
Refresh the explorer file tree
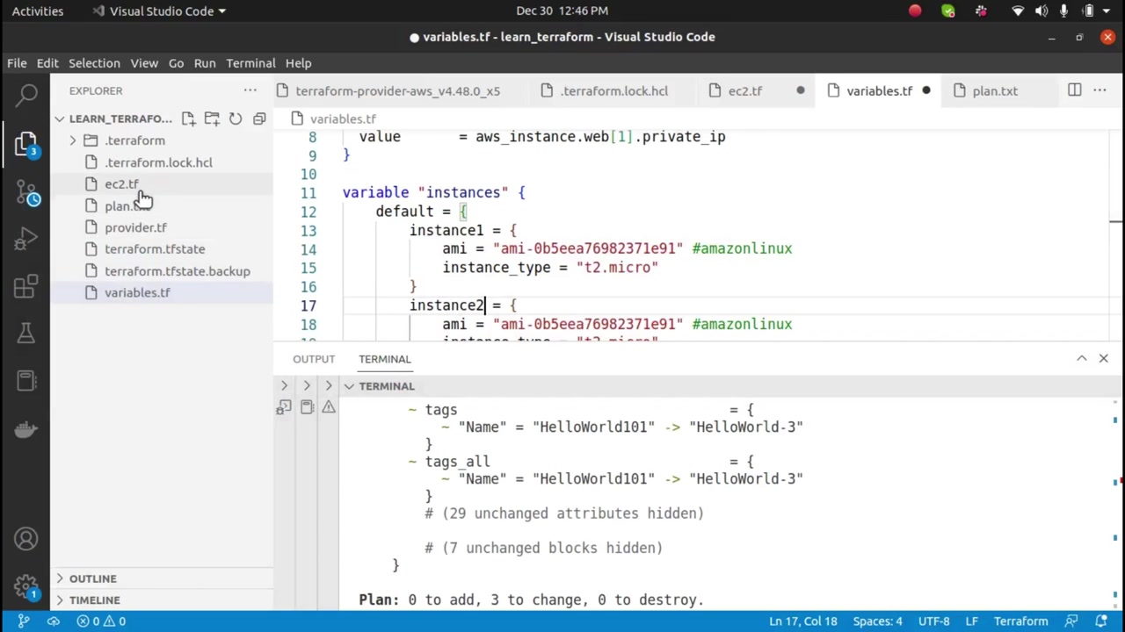pyautogui.click(x=236, y=118)
